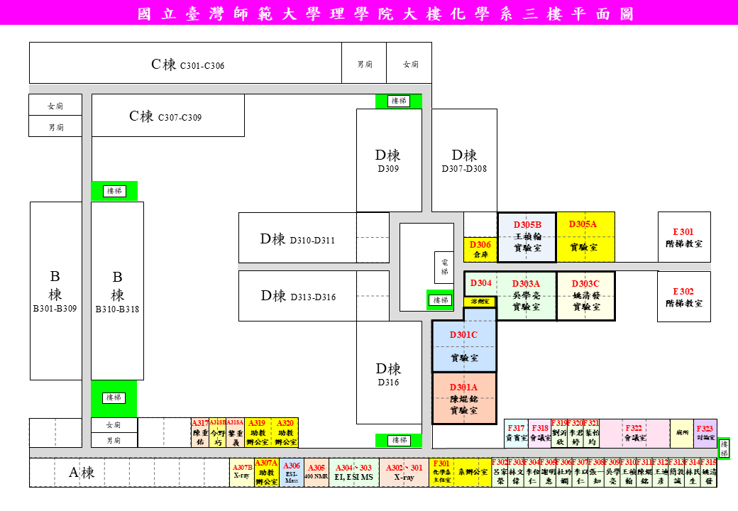
Task: Click the A305 400 NMR room
Action: 316,473
